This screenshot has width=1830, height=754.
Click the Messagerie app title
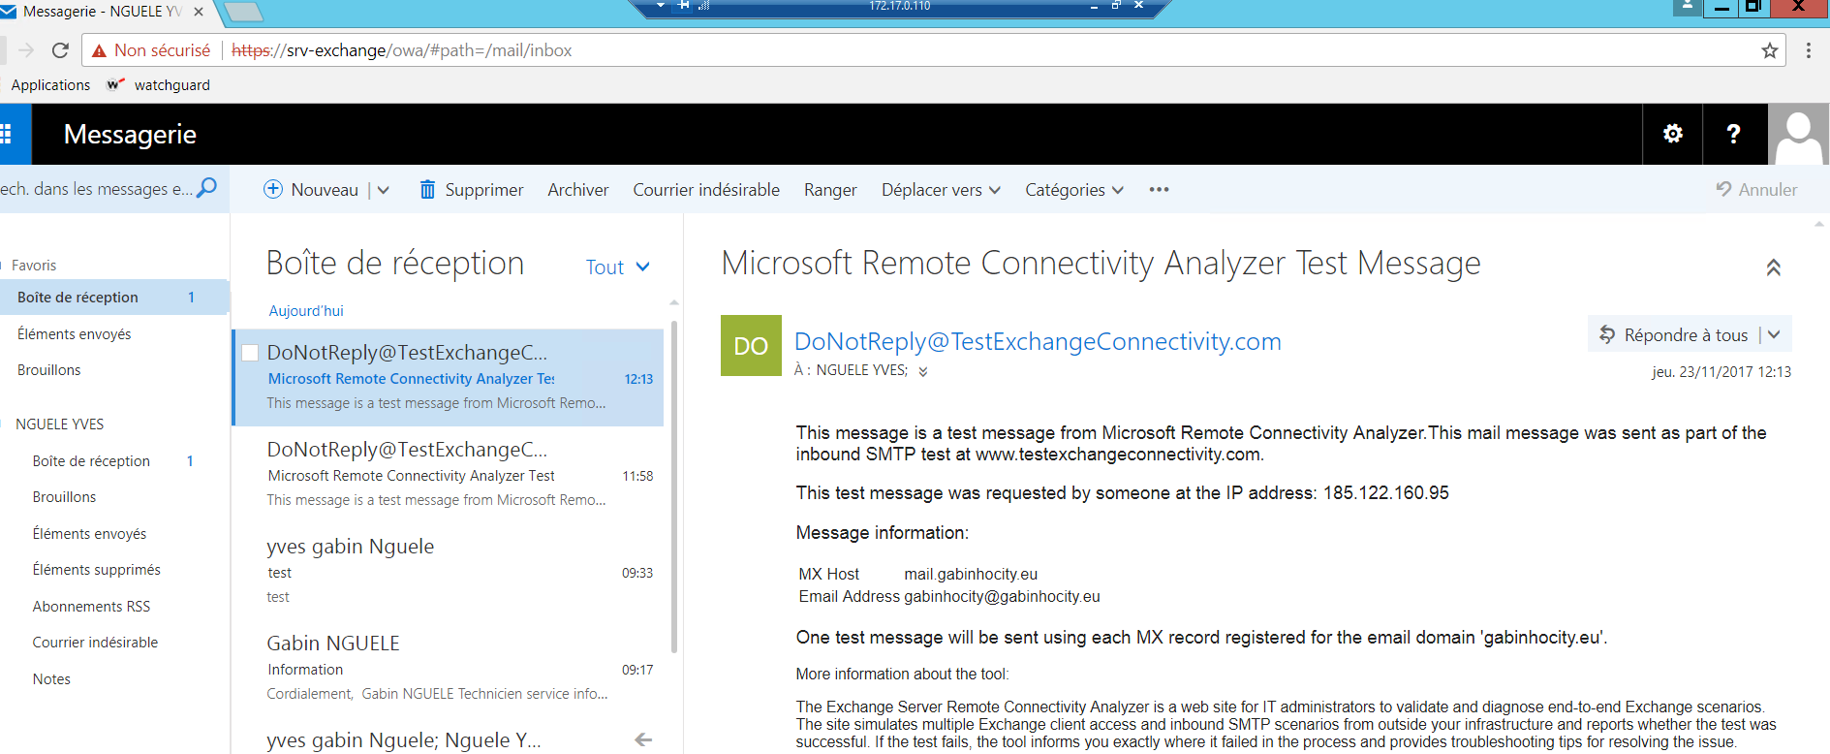click(x=130, y=134)
